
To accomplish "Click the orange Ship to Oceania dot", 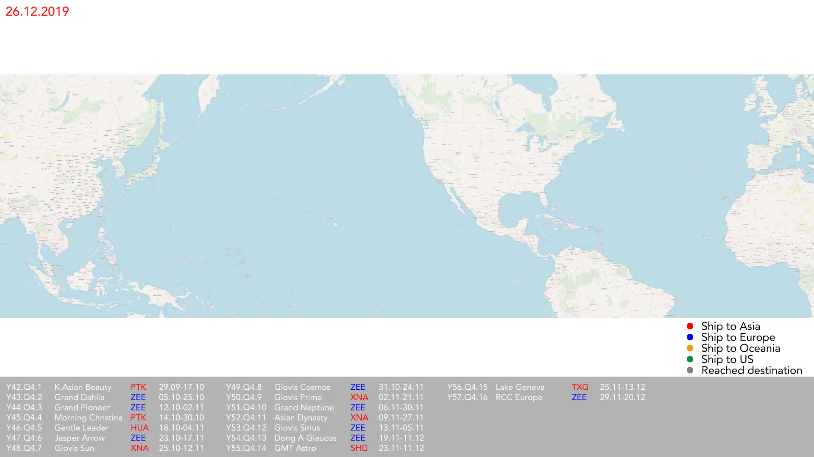I will tap(690, 348).
